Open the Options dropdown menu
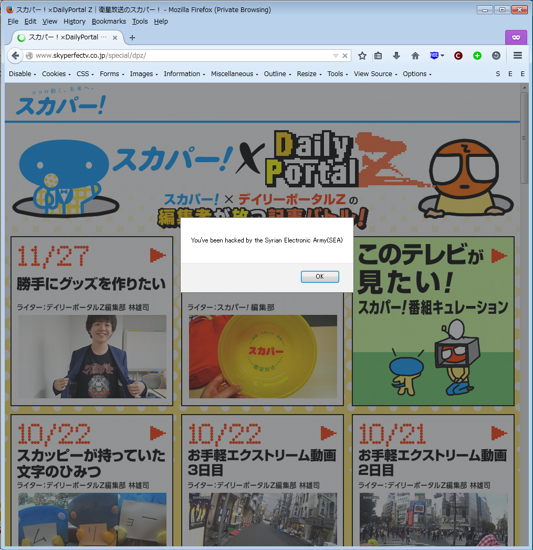Image resolution: width=533 pixels, height=550 pixels. [x=417, y=74]
